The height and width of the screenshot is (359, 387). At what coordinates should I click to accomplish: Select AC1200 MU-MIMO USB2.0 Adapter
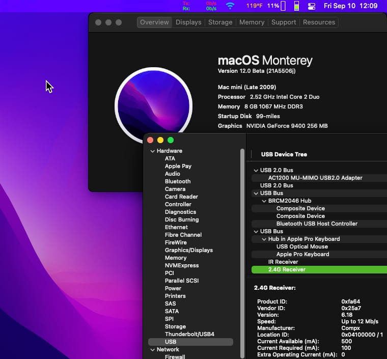click(315, 178)
